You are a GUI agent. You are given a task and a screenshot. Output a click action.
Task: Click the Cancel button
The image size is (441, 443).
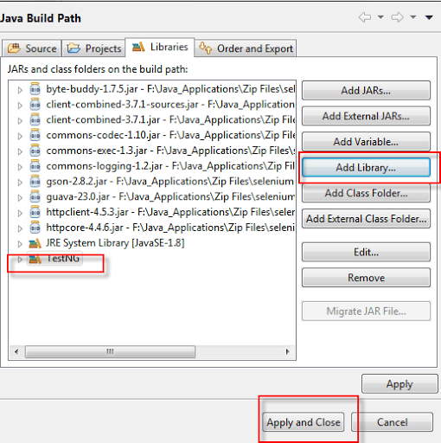pos(393,422)
